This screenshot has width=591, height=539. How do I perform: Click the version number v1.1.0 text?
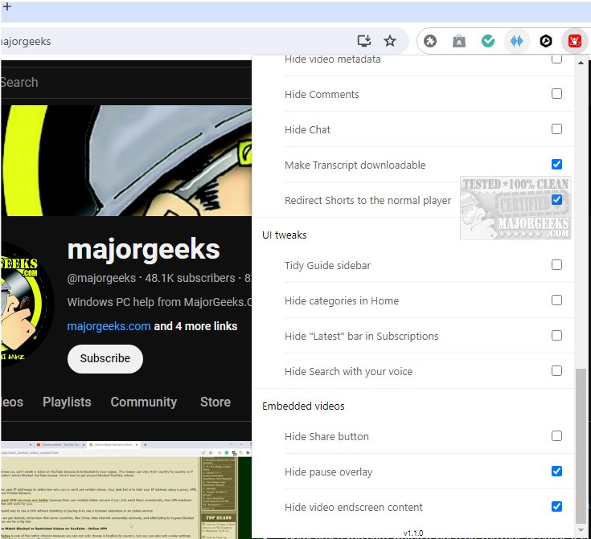[413, 533]
